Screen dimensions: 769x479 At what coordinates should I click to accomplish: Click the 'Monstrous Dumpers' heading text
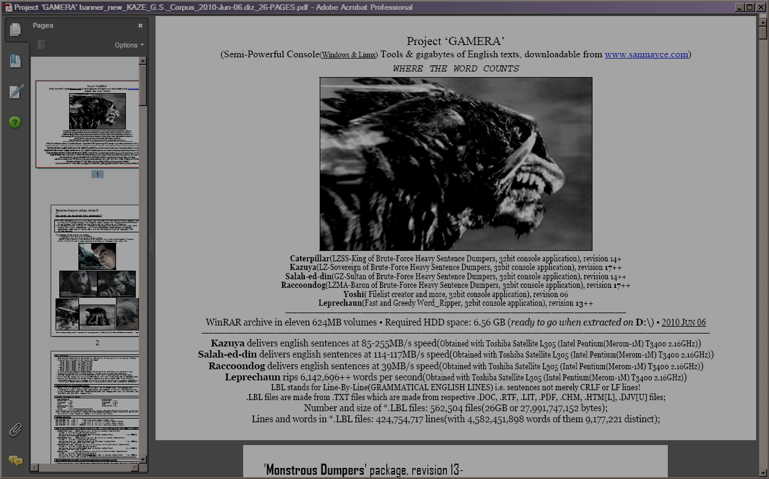(316, 470)
